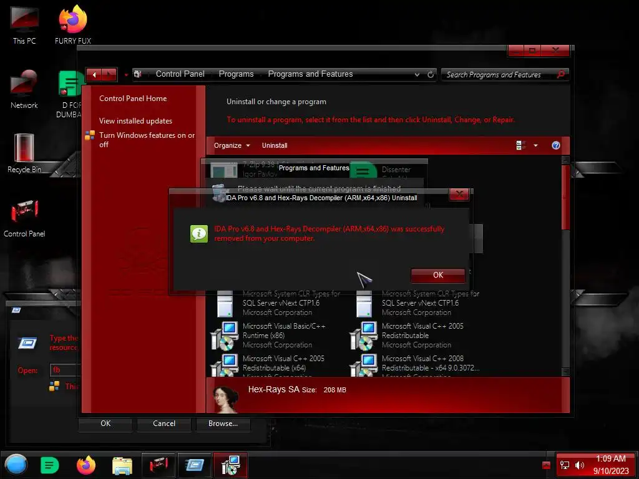Expand the view options dropdown arrow
Viewport: 639px width, 479px height.
(535, 145)
